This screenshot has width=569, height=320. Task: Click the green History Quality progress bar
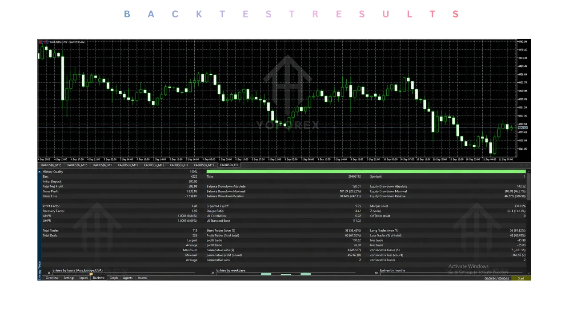pos(366,172)
